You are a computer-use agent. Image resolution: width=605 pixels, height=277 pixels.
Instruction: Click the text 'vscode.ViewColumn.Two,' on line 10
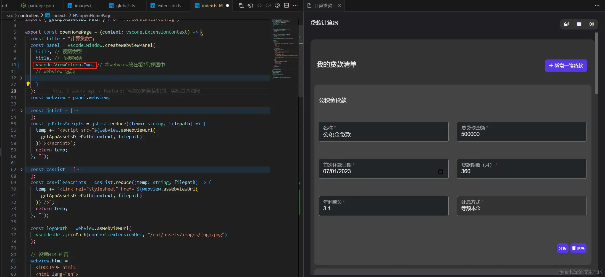65,65
